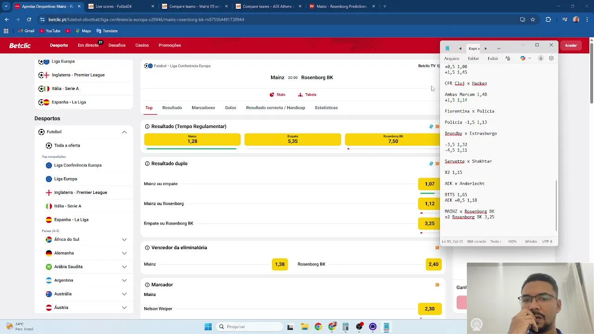Expand África do Sul country list
The height and width of the screenshot is (334, 594).
click(124, 239)
